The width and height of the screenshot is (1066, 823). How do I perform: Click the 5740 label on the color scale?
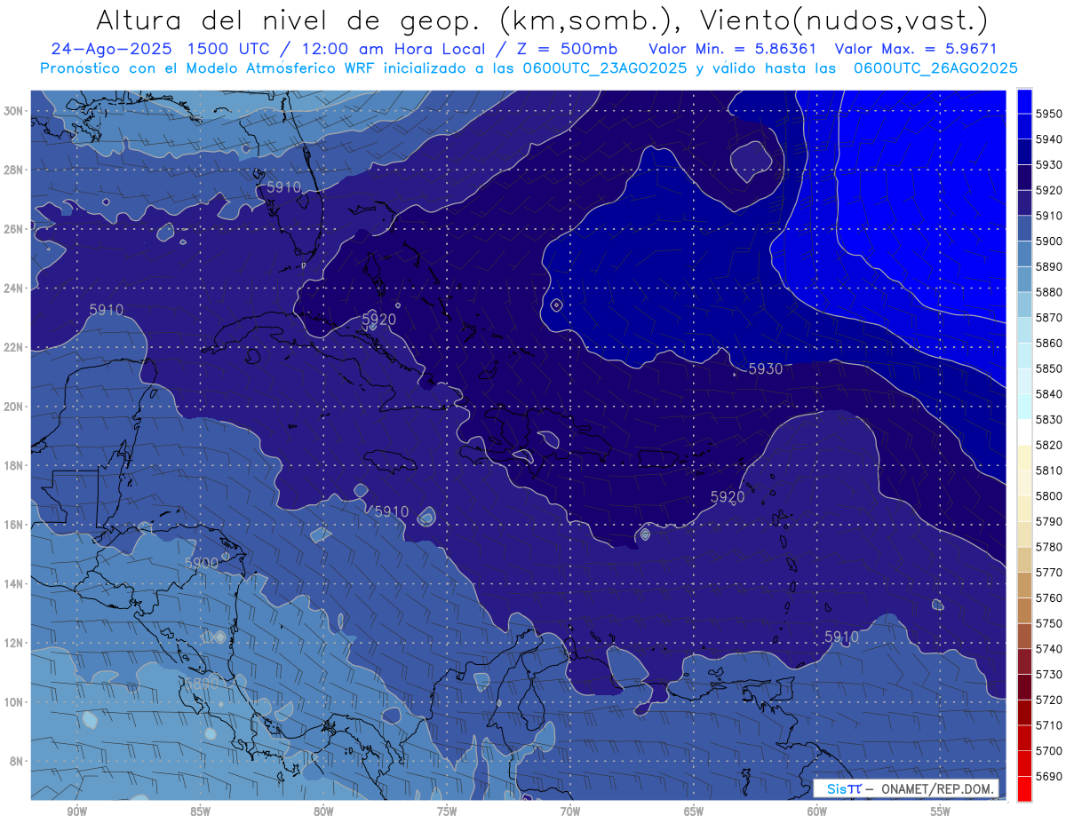point(1049,649)
